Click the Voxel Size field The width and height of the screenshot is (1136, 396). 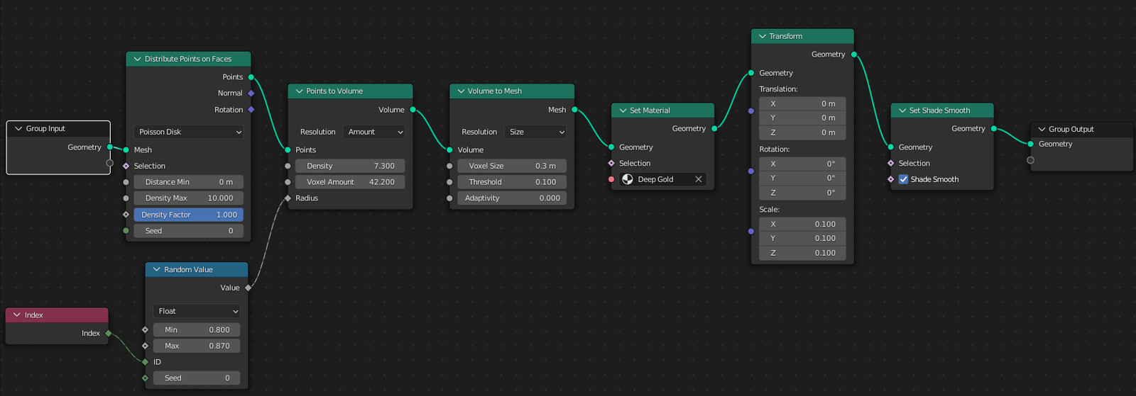(x=512, y=166)
